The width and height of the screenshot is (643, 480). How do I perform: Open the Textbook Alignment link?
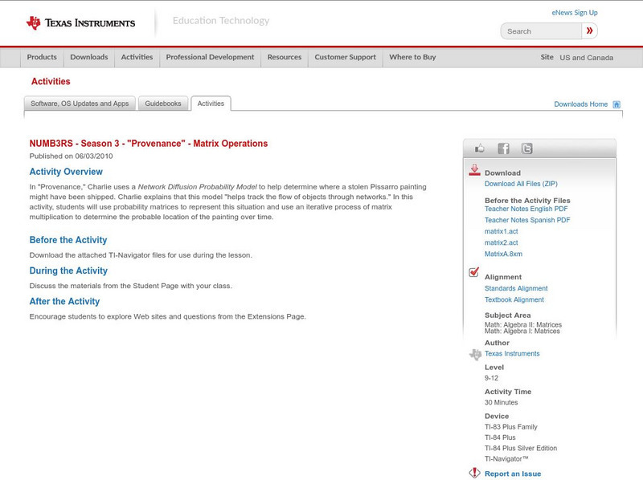[x=514, y=299]
